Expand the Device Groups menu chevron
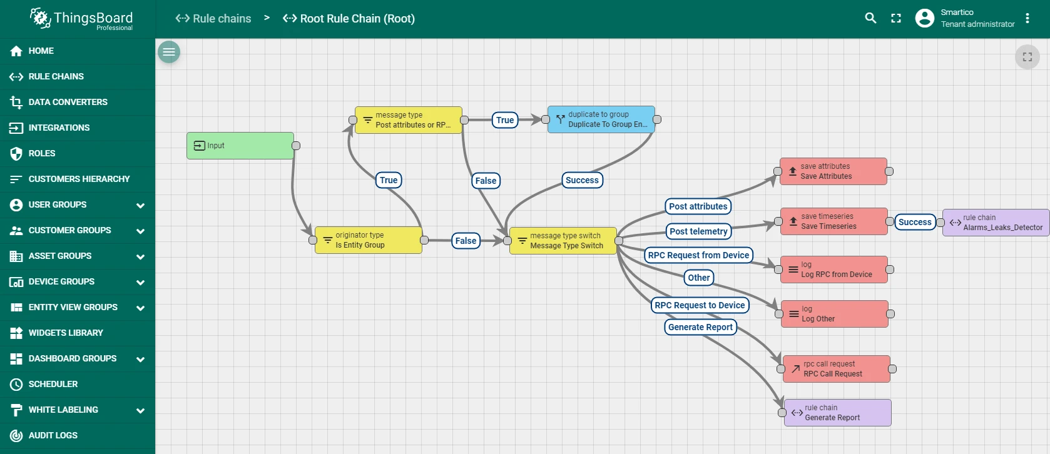The image size is (1050, 454). (140, 282)
